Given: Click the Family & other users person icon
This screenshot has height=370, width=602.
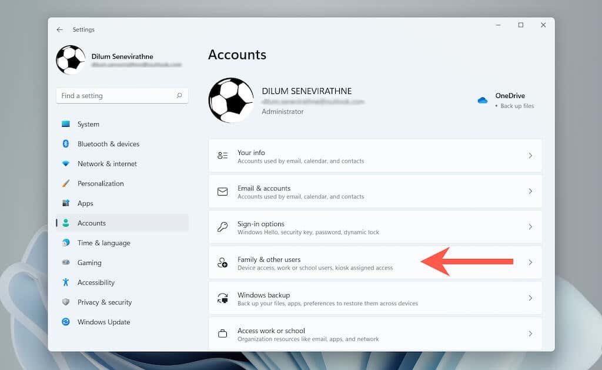Looking at the screenshot, I should [222, 263].
